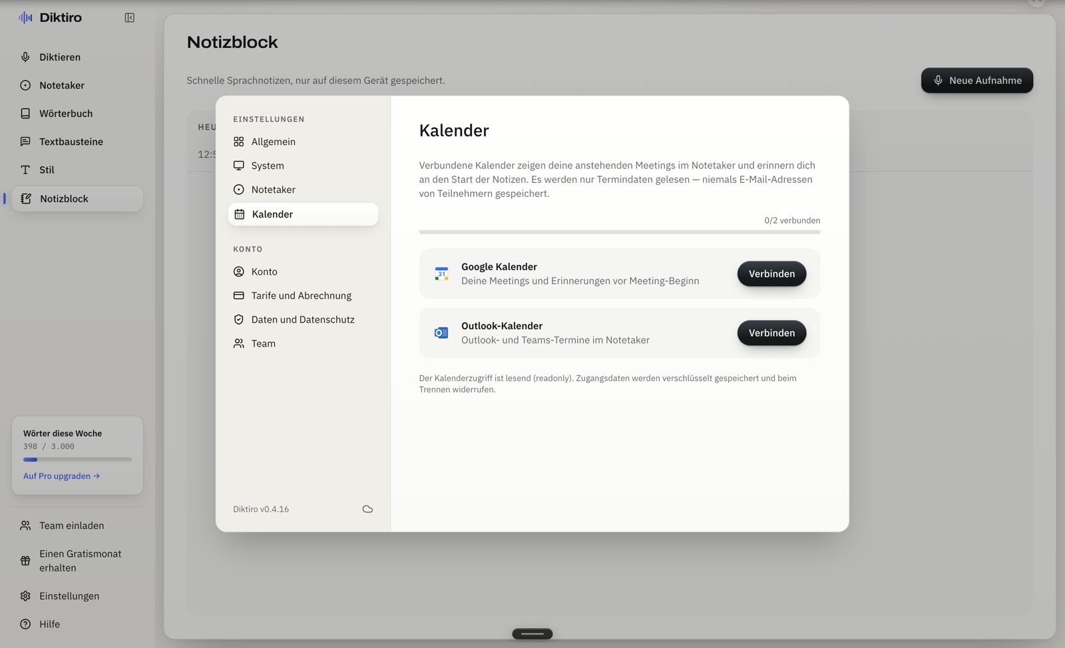
Task: Start a Neue Aufnahme
Action: [976, 81]
